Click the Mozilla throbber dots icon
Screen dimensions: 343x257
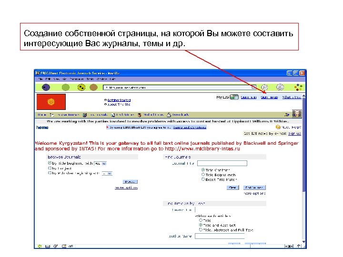tap(298, 88)
